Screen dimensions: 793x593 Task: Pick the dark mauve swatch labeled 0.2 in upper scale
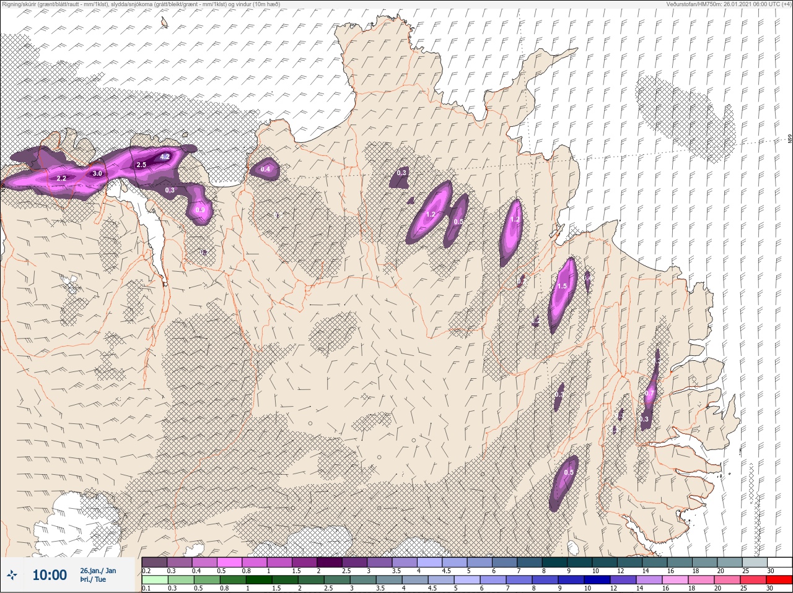[x=155, y=562]
